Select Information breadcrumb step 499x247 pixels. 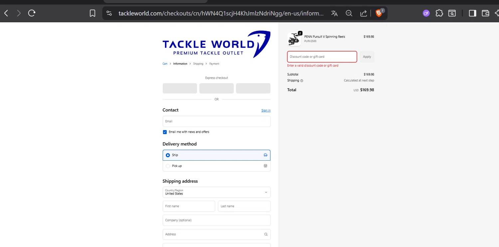tap(180, 64)
